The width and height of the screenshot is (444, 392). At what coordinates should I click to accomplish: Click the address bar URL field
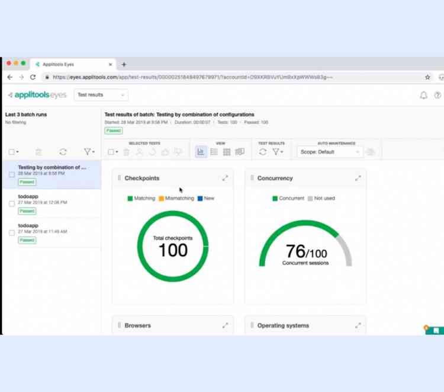coord(232,77)
